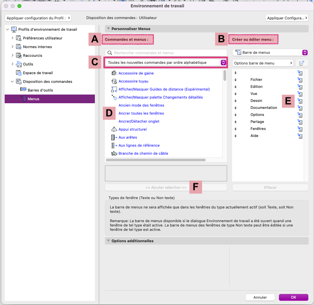Open the alphabetical commands filter dropdown

[x=166, y=62]
